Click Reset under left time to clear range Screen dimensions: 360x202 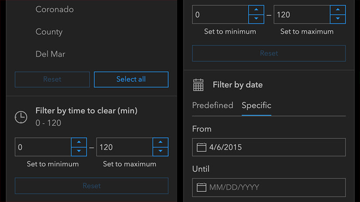[x=92, y=186]
